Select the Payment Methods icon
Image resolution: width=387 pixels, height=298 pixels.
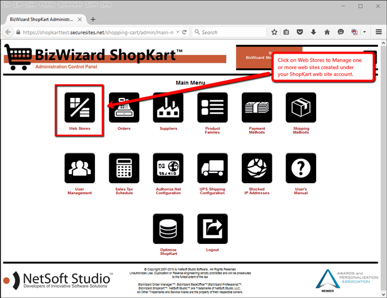click(x=257, y=107)
